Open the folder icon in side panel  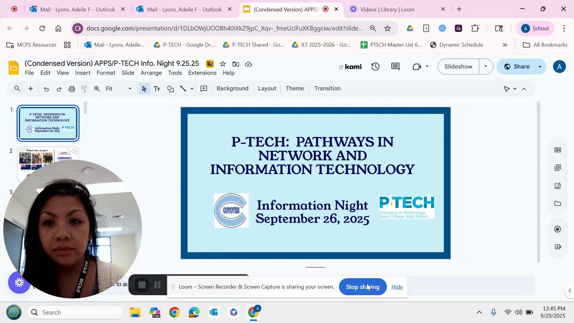(557, 204)
